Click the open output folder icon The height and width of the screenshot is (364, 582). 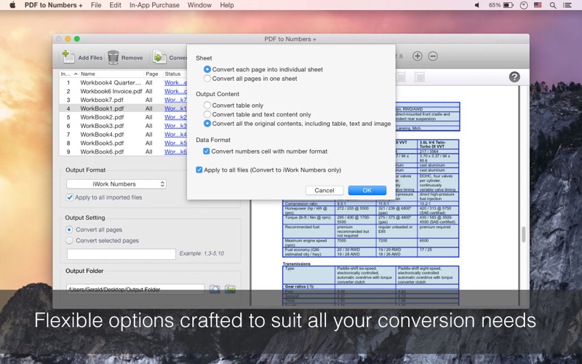(x=230, y=289)
